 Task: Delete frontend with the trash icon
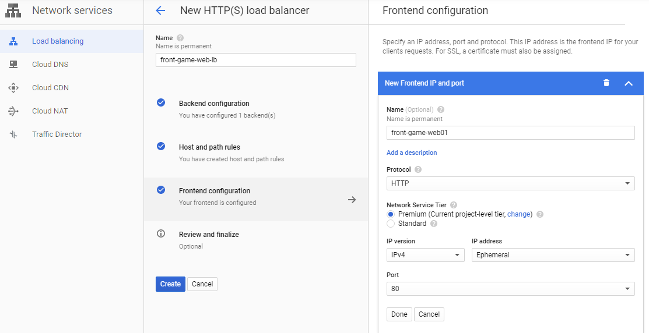point(606,83)
